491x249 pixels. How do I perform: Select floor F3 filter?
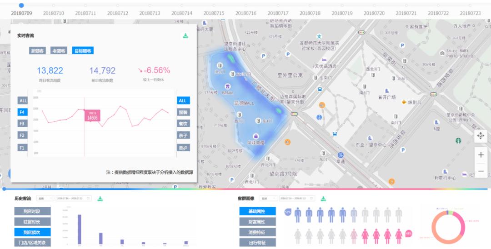click(22, 124)
